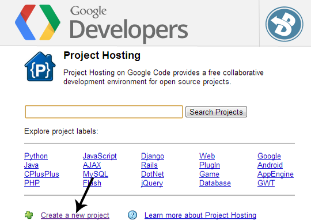The image size is (311, 224).
Task: Open the AJAX label link
Action: (92, 165)
